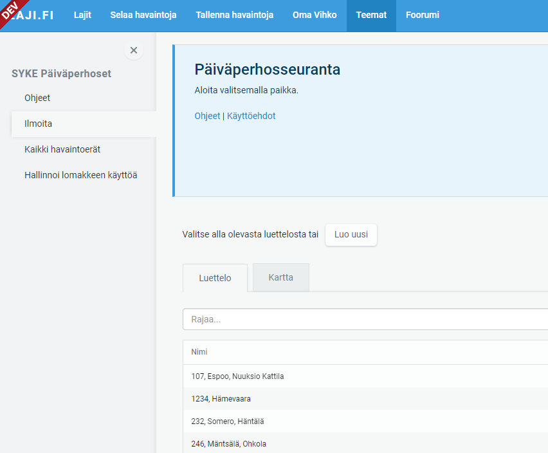This screenshot has width=548, height=453.
Task: Select row 107, Espoo, Nuuksio Kattila
Action: coord(365,376)
